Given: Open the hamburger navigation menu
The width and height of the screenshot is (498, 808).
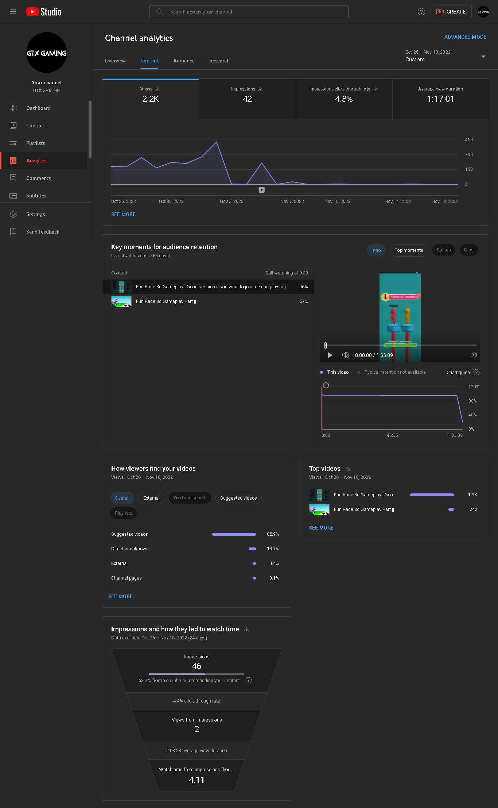Looking at the screenshot, I should 13,12.
